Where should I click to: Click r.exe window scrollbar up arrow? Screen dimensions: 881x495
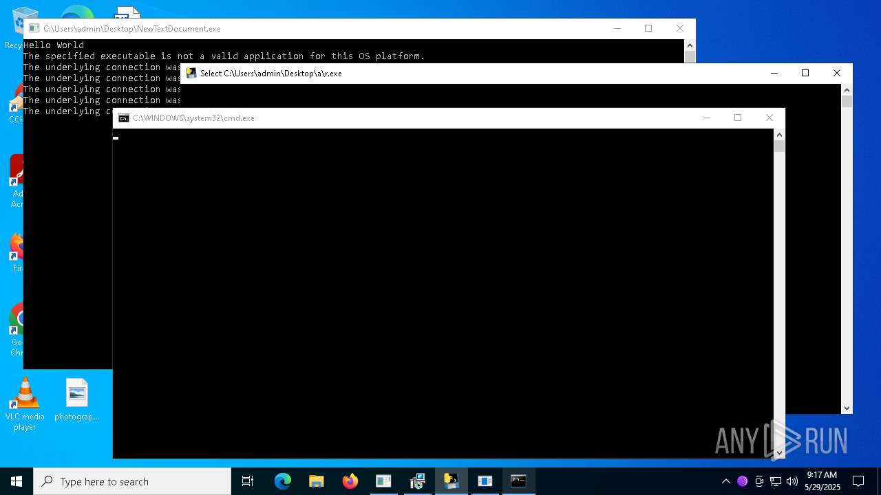pos(847,90)
